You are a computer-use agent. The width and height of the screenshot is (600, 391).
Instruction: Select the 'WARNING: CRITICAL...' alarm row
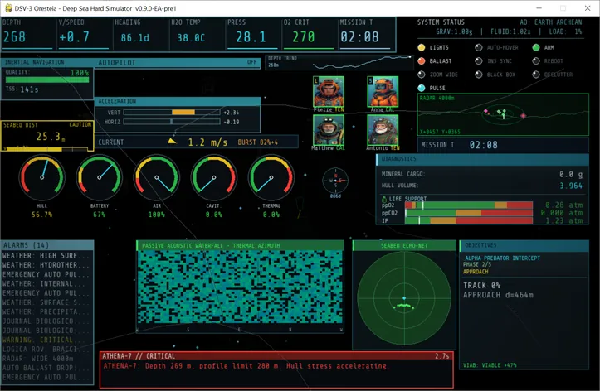click(47, 340)
